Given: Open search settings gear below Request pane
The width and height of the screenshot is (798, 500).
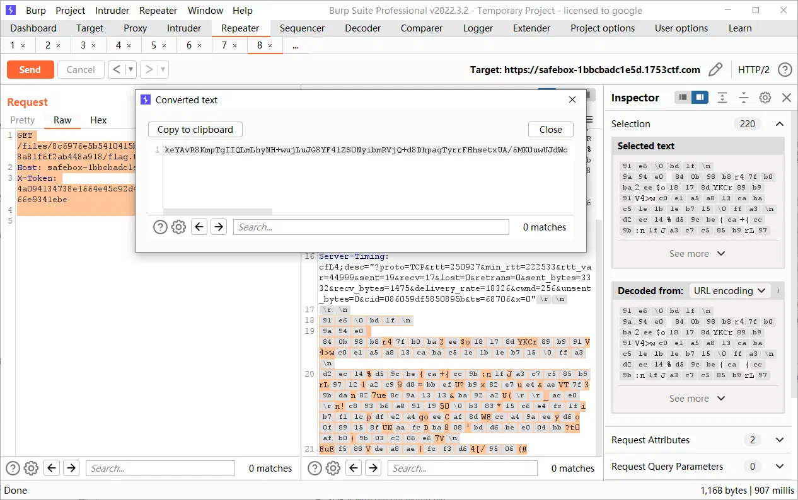Looking at the screenshot, I should coord(31,468).
